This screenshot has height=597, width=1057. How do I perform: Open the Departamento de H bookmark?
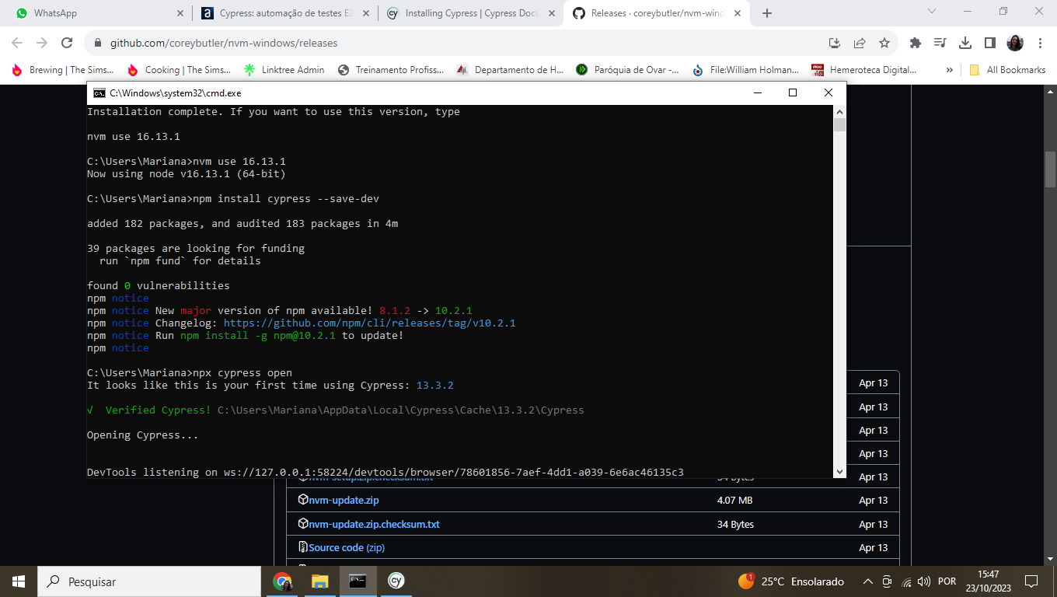(510, 70)
